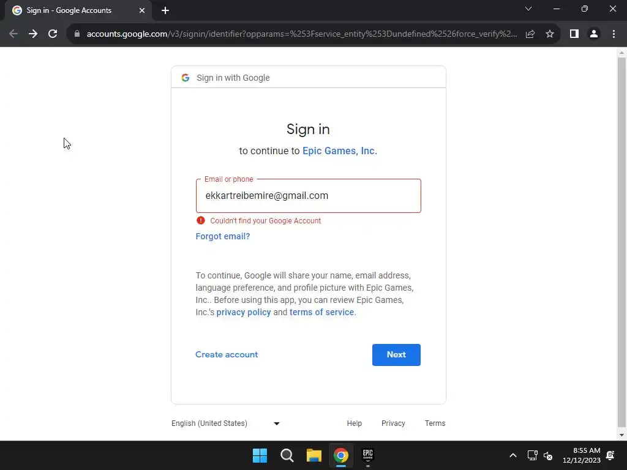
Task: Click Create account
Action: pos(227,354)
